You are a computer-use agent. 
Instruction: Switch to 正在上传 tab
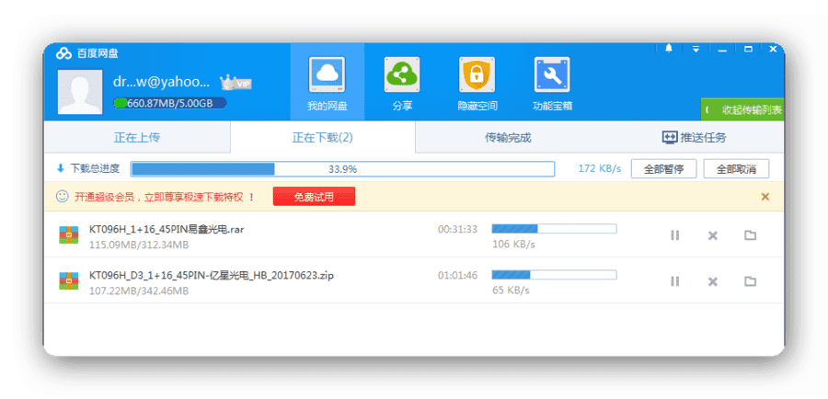point(137,138)
